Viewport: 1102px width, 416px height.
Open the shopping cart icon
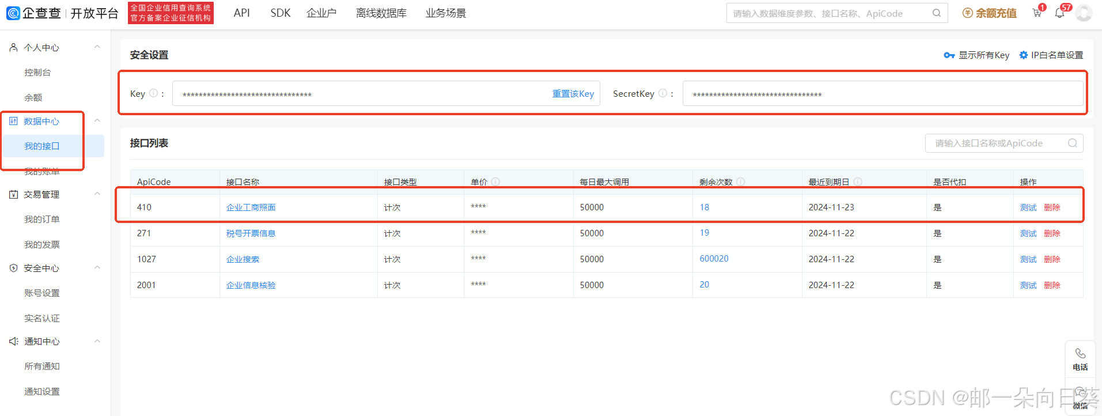[x=1037, y=13]
